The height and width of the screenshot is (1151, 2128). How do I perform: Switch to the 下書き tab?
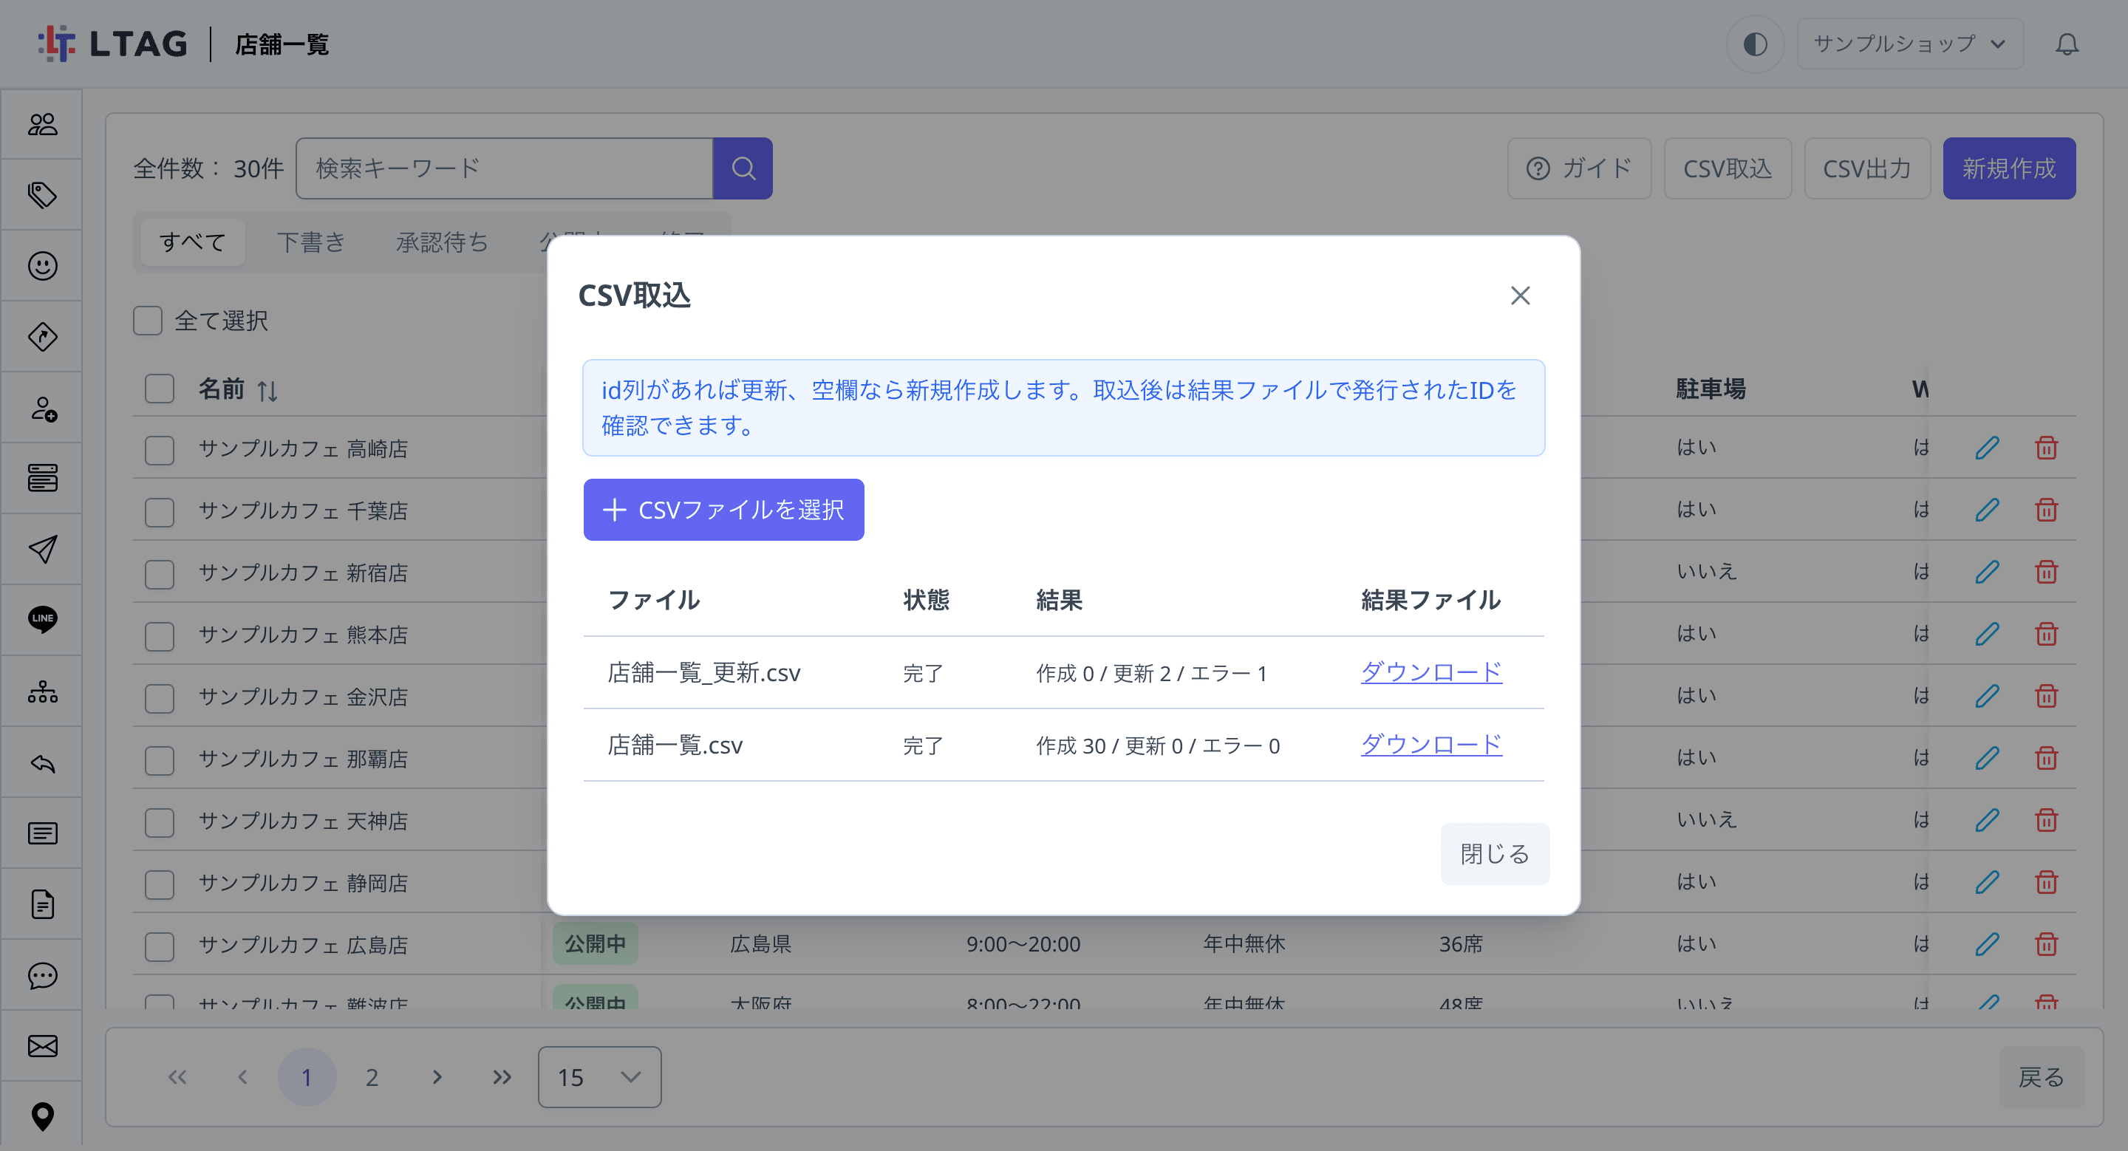click(x=310, y=242)
